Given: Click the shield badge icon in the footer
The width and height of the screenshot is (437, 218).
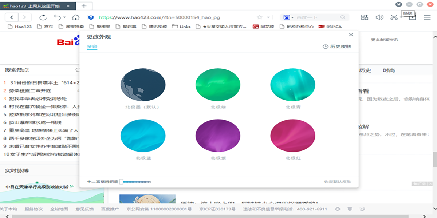Looking at the screenshot, I should (350, 209).
